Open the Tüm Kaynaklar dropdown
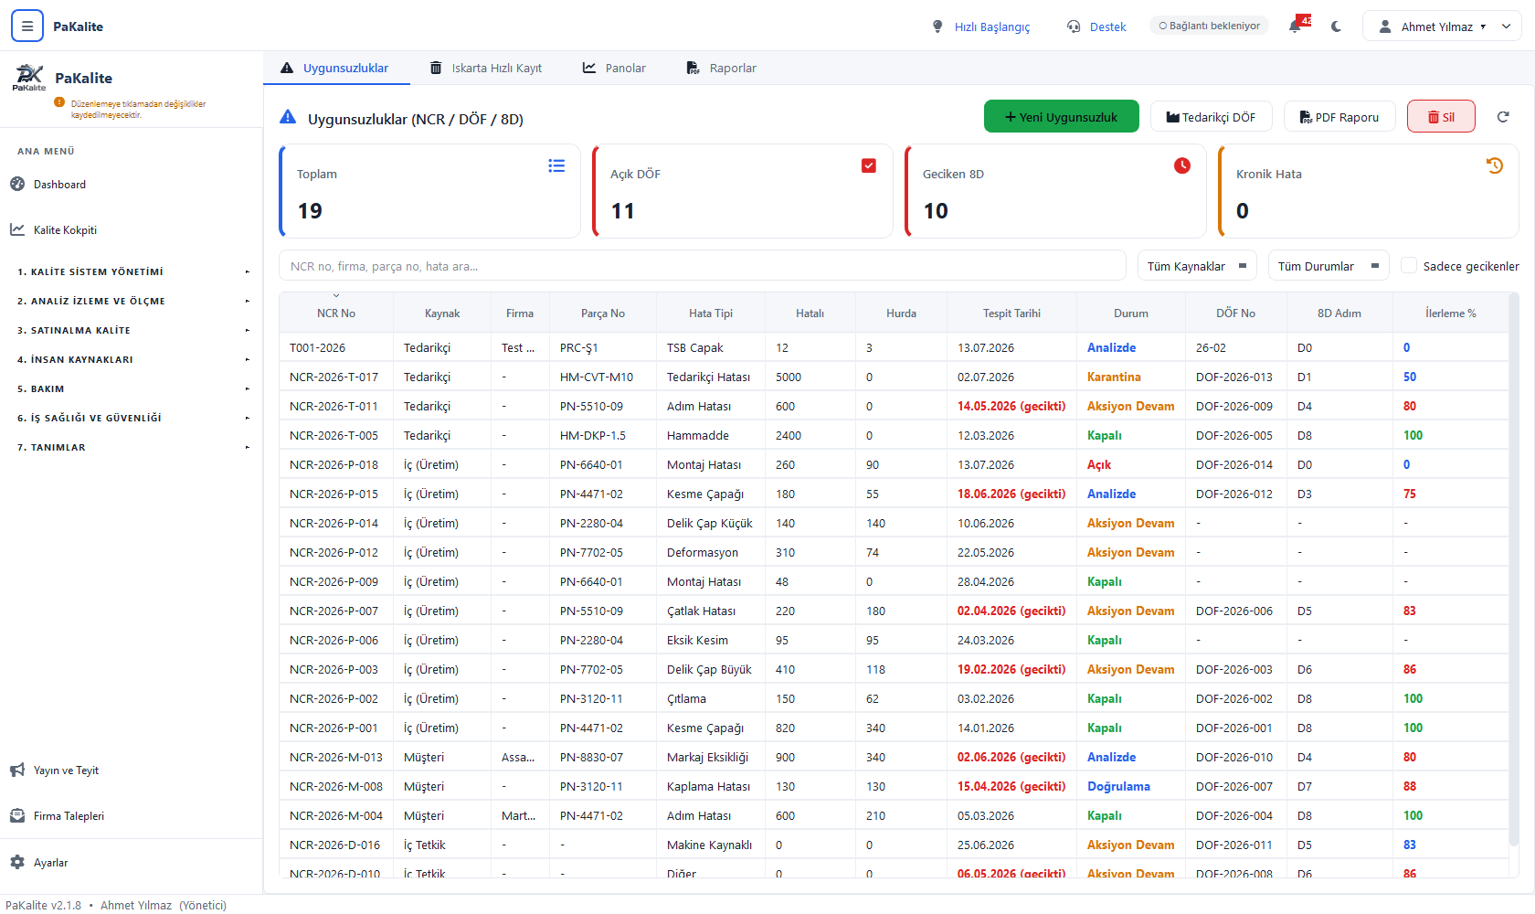The image size is (1535, 914). pyautogui.click(x=1197, y=265)
